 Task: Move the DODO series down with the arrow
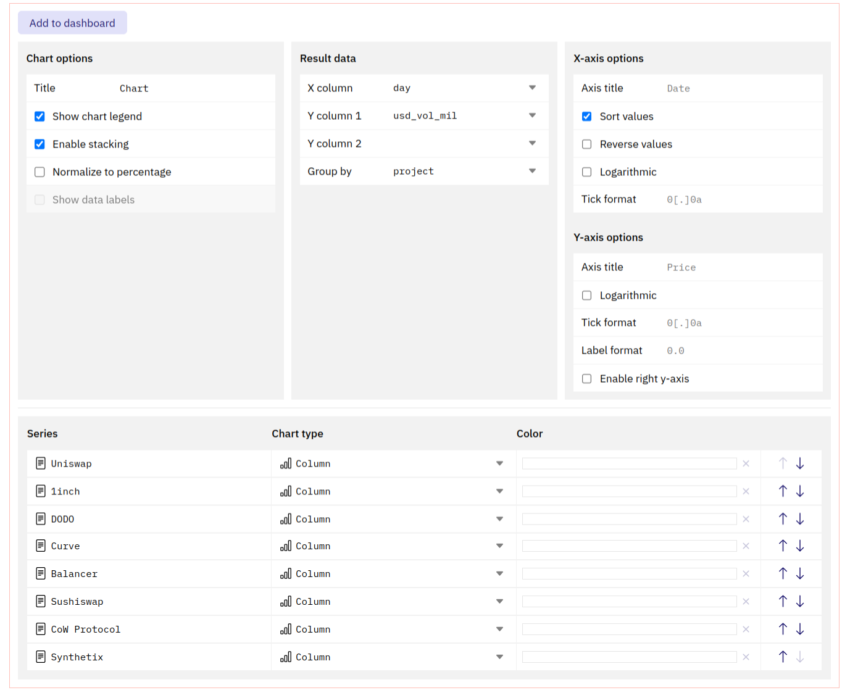tap(800, 518)
